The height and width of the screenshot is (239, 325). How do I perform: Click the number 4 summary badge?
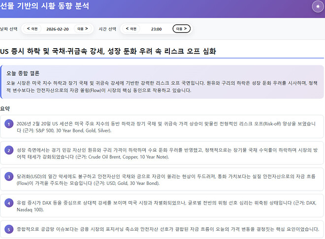pyautogui.click(x=9, y=203)
